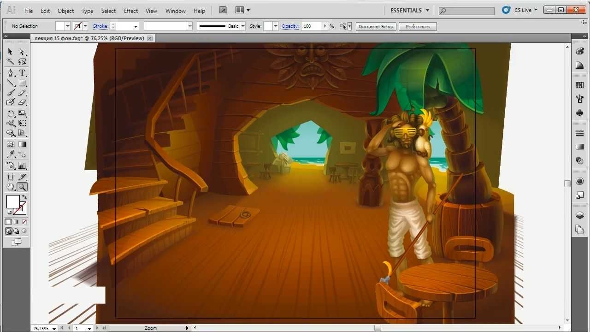
Task: Select the Artboard tool
Action: (x=11, y=177)
